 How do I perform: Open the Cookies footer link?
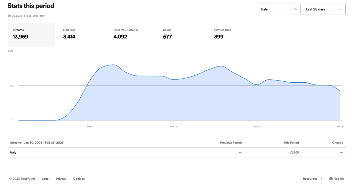(79, 179)
